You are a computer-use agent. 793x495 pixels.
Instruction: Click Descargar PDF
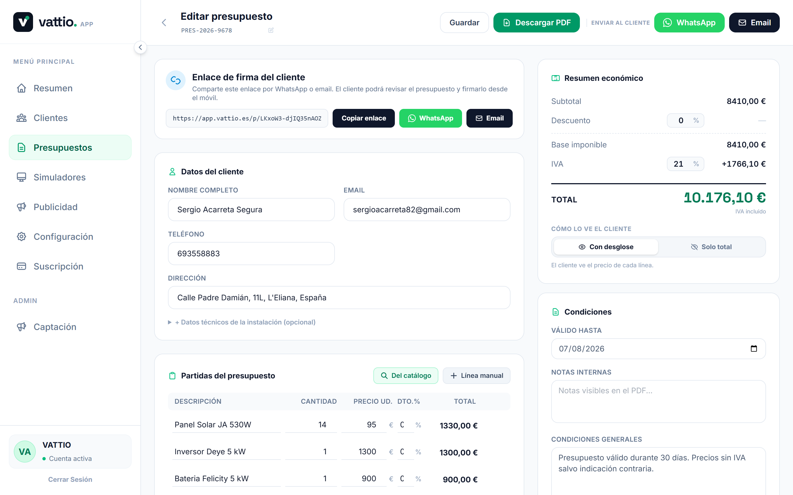pyautogui.click(x=536, y=23)
